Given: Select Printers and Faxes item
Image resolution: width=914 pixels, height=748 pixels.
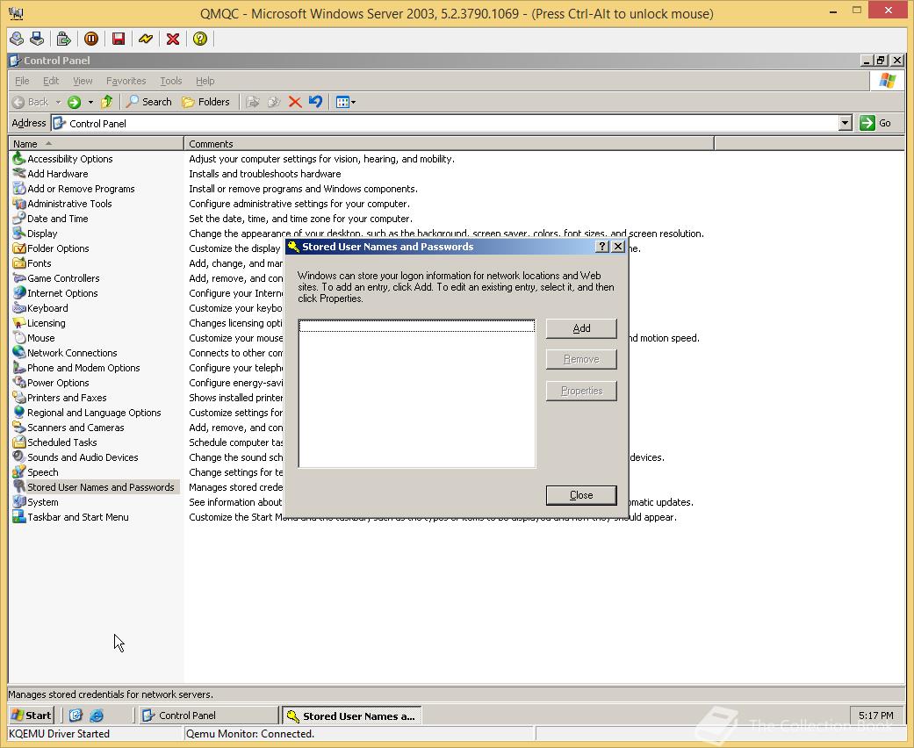Looking at the screenshot, I should [x=60, y=398].
